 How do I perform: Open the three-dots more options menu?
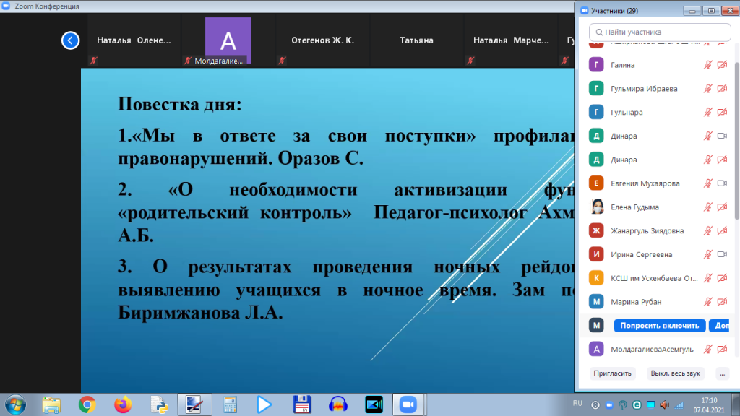722,373
